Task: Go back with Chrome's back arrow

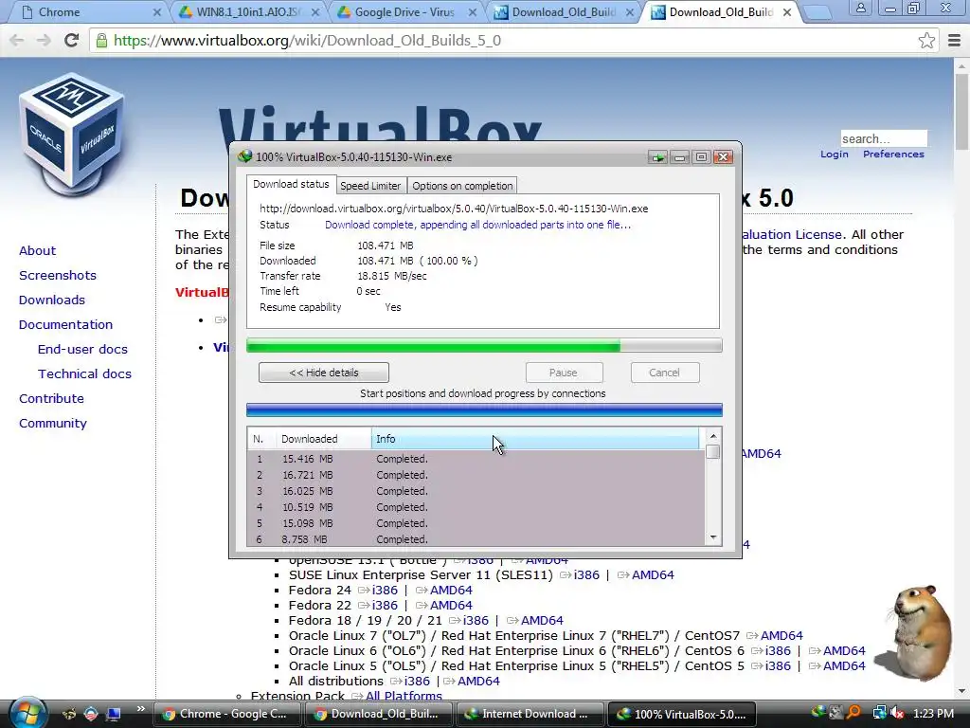Action: [x=17, y=40]
